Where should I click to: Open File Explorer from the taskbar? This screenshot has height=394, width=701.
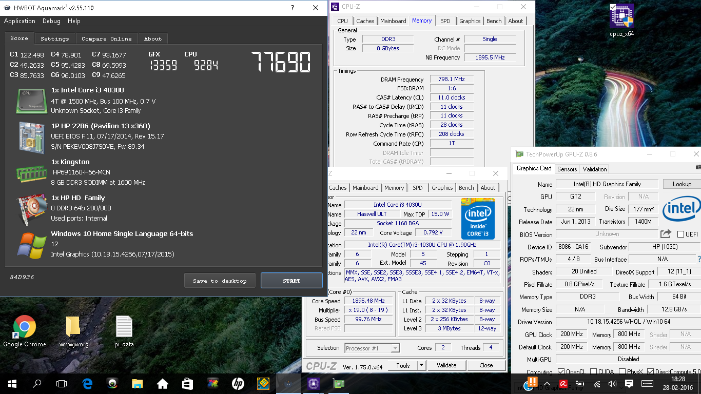coord(137,383)
